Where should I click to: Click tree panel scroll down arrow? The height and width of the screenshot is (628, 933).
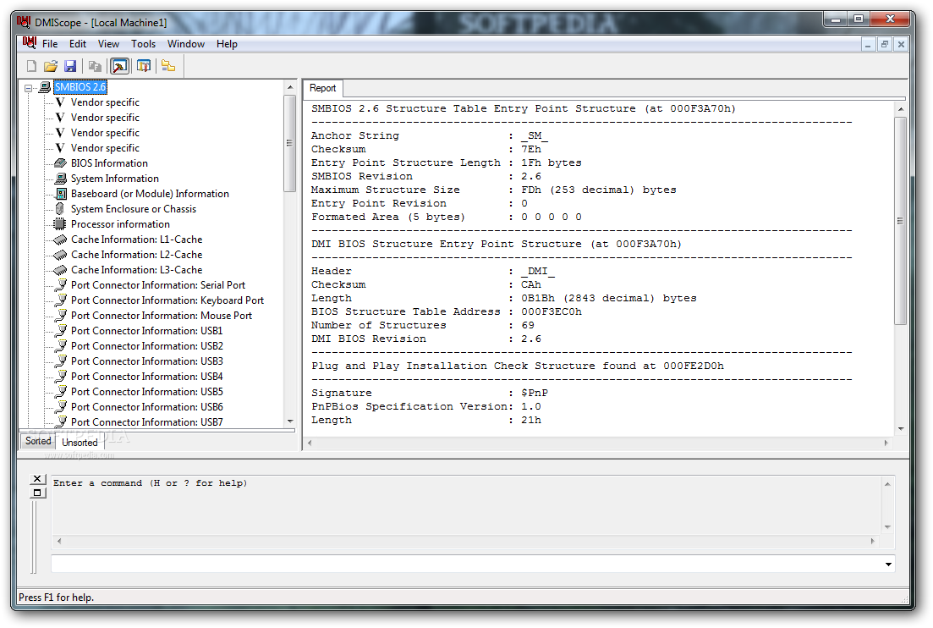coord(290,421)
